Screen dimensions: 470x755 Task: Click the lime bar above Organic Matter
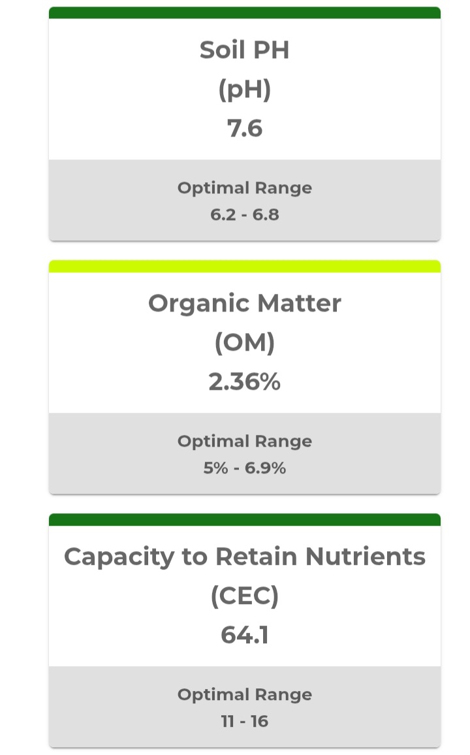tap(244, 266)
